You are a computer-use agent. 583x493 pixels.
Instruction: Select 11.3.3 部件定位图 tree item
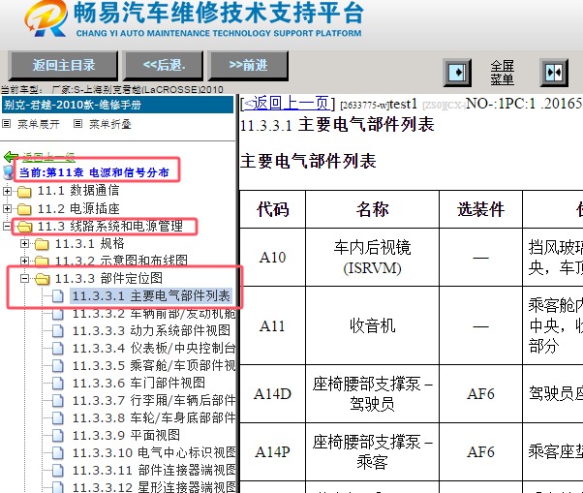point(108,278)
